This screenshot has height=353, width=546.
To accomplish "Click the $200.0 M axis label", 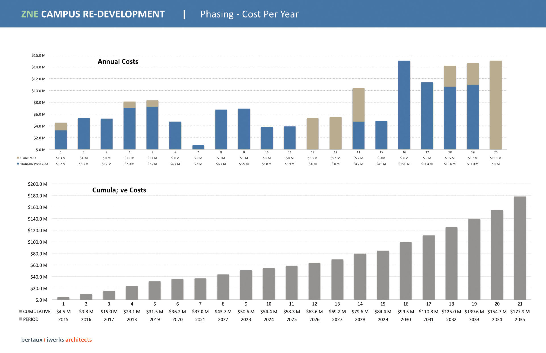I will (x=38, y=184).
